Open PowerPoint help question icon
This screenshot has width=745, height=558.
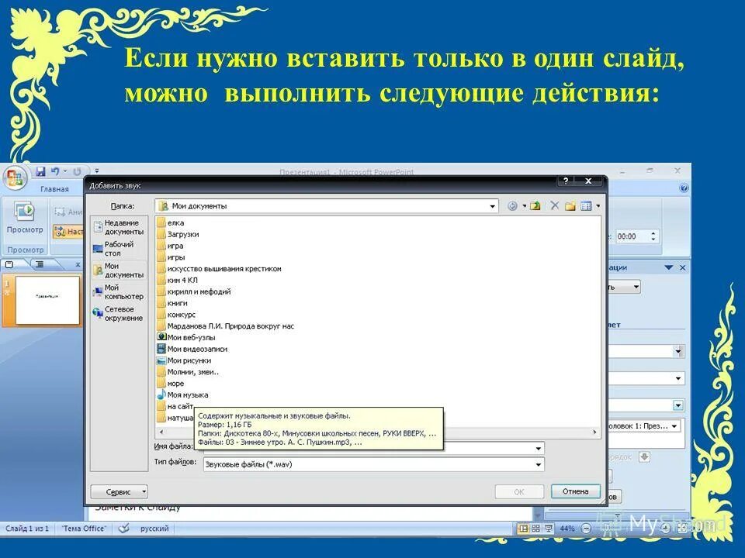[x=684, y=188]
